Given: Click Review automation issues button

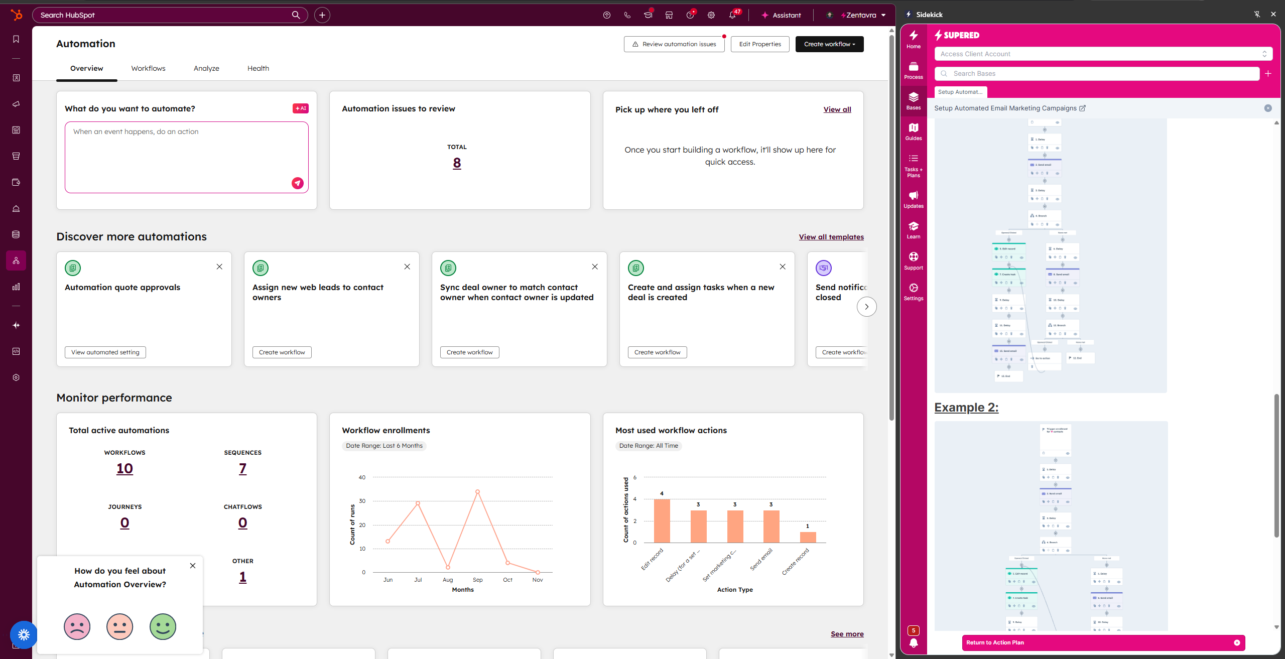Looking at the screenshot, I should 674,44.
